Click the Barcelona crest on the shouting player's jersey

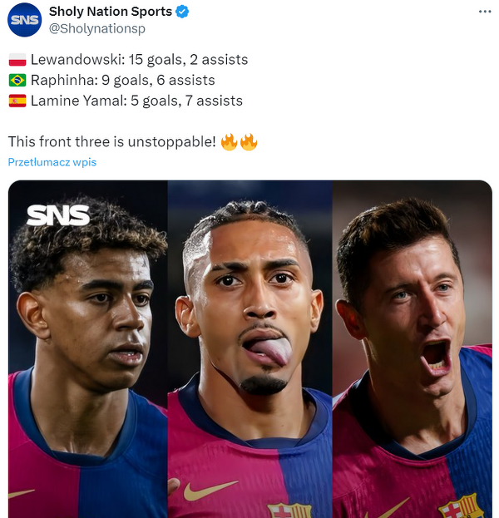pyautogui.click(x=459, y=506)
